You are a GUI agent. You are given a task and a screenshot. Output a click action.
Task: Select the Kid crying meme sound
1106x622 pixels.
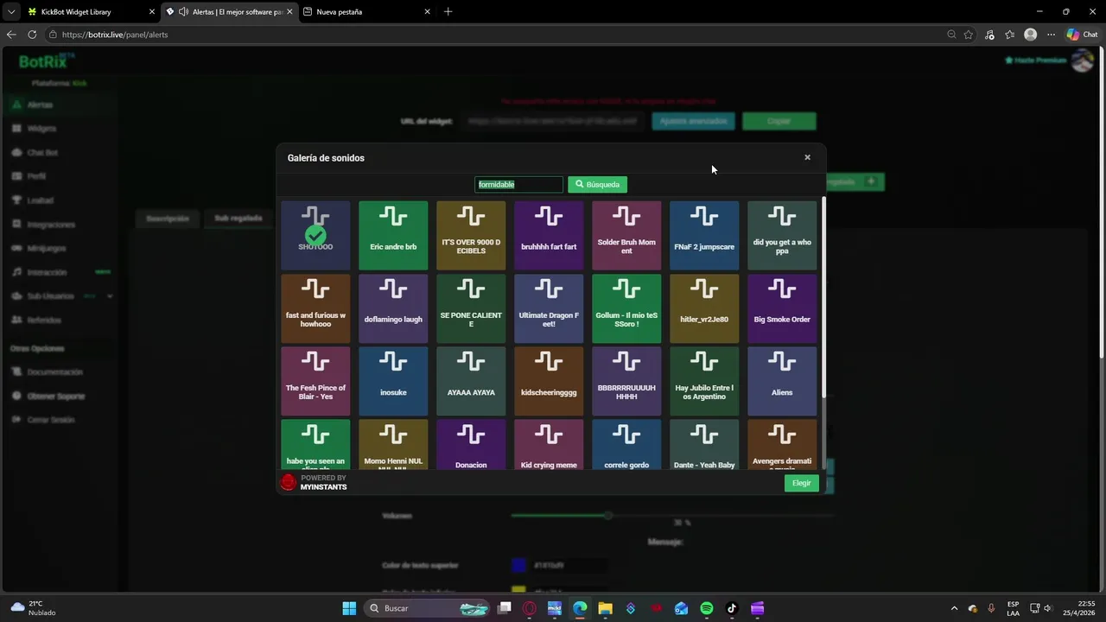549,446
